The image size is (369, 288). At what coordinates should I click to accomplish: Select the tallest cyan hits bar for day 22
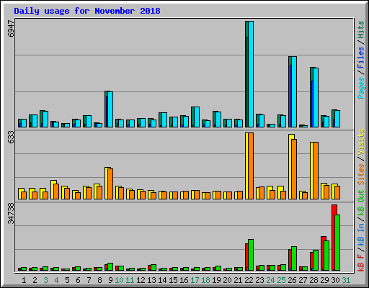point(251,74)
